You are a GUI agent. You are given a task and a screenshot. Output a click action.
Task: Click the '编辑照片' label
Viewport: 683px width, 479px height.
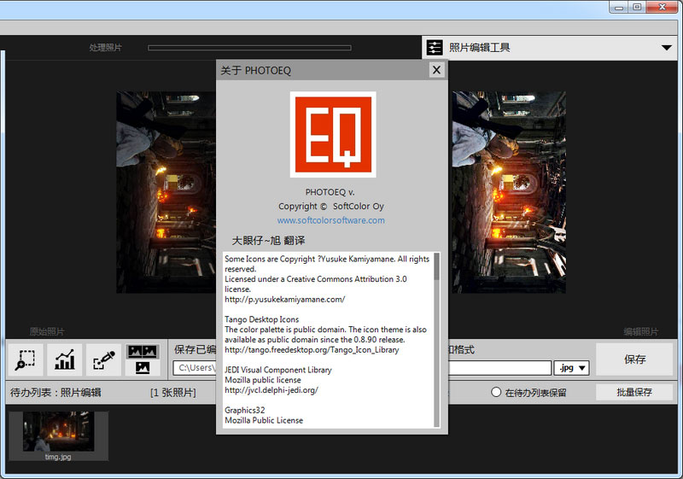click(641, 332)
